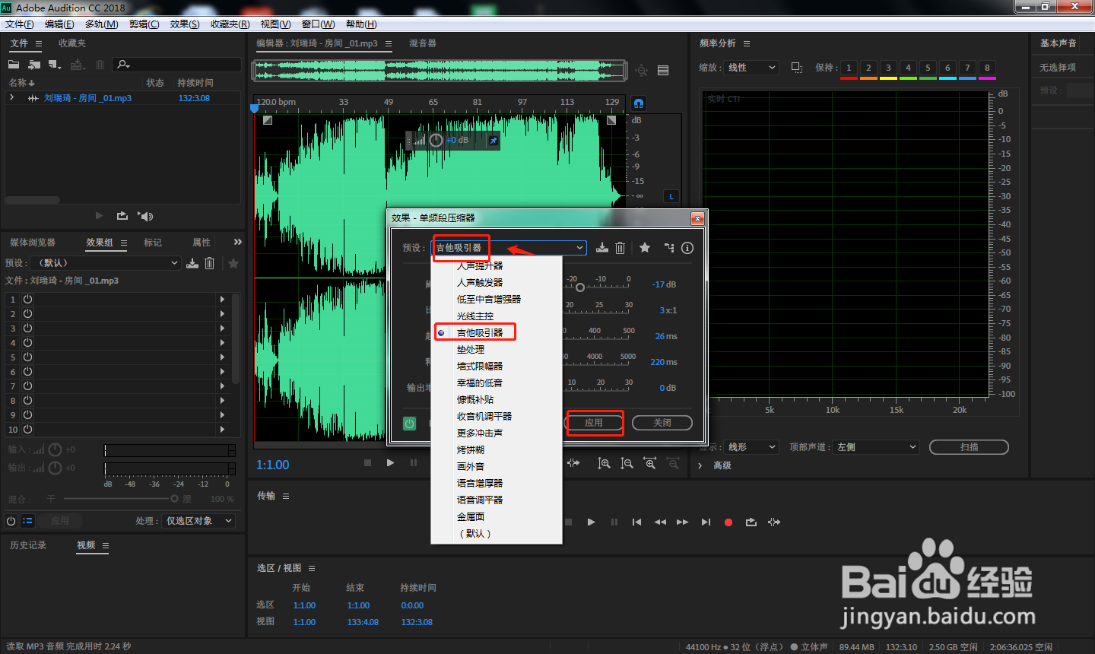Open the 多轨(M) menu
This screenshot has width=1095, height=654.
[x=102, y=24]
